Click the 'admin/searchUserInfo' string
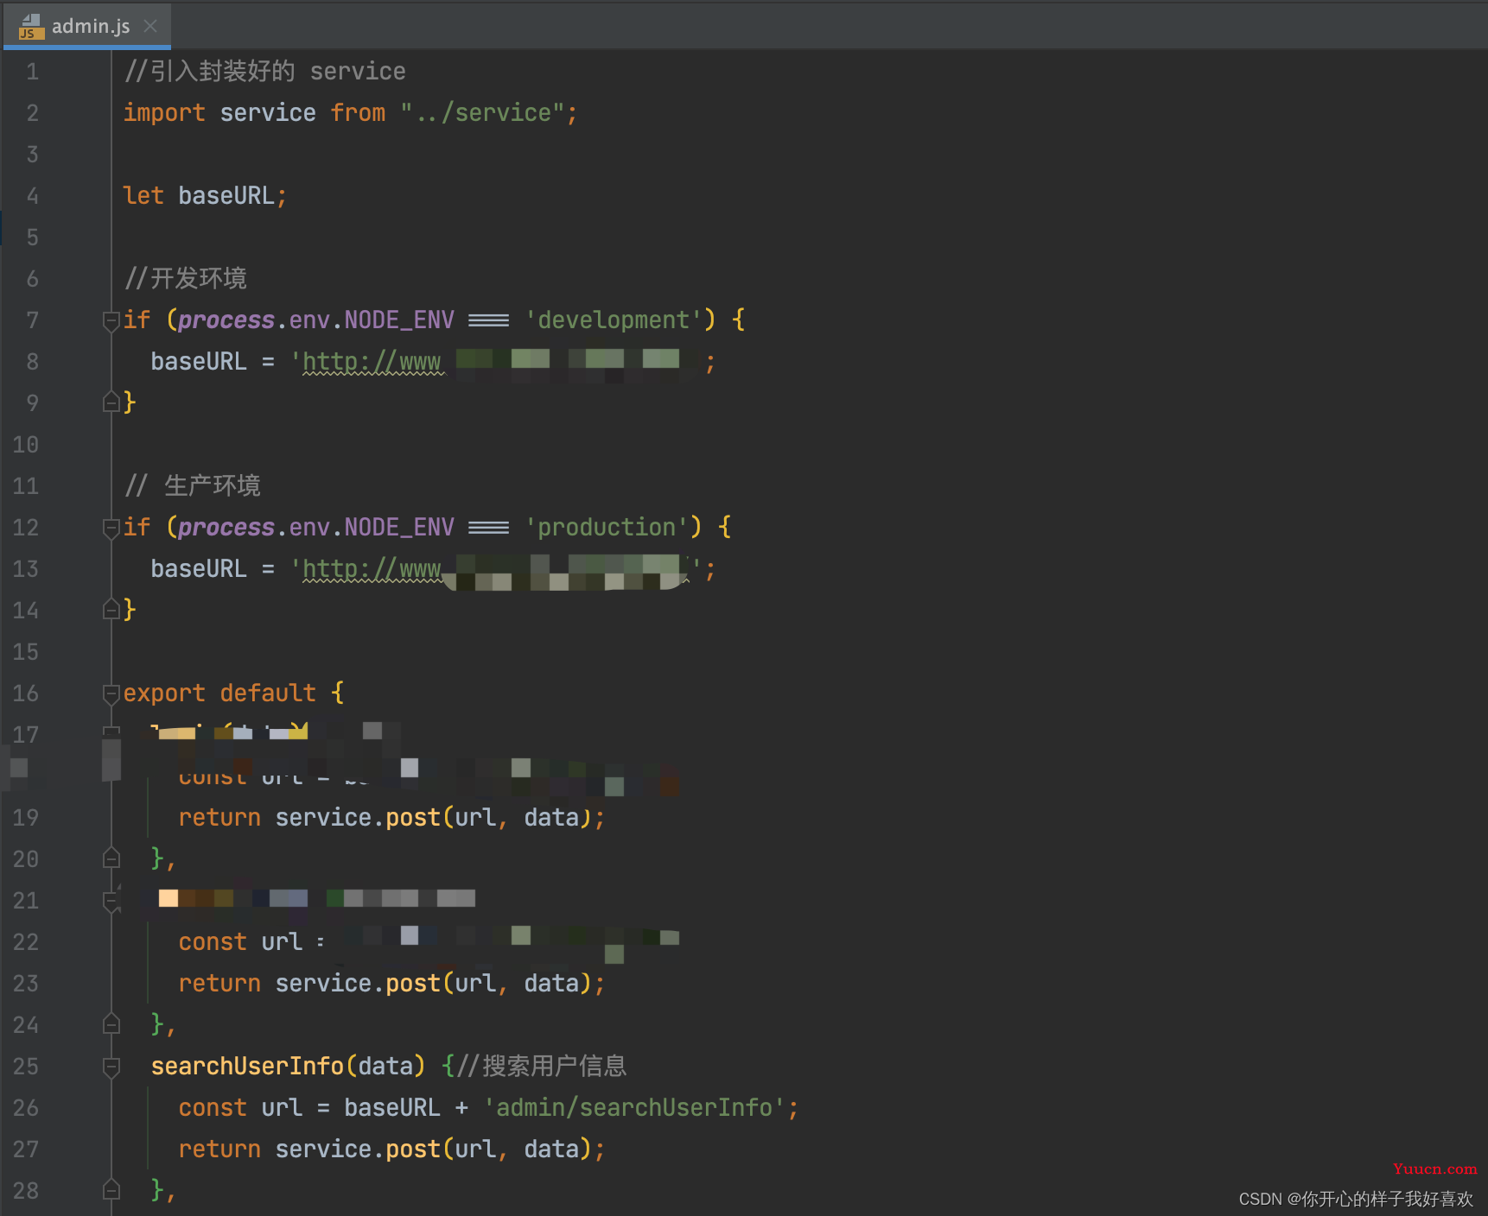The image size is (1488, 1216). tap(634, 1108)
